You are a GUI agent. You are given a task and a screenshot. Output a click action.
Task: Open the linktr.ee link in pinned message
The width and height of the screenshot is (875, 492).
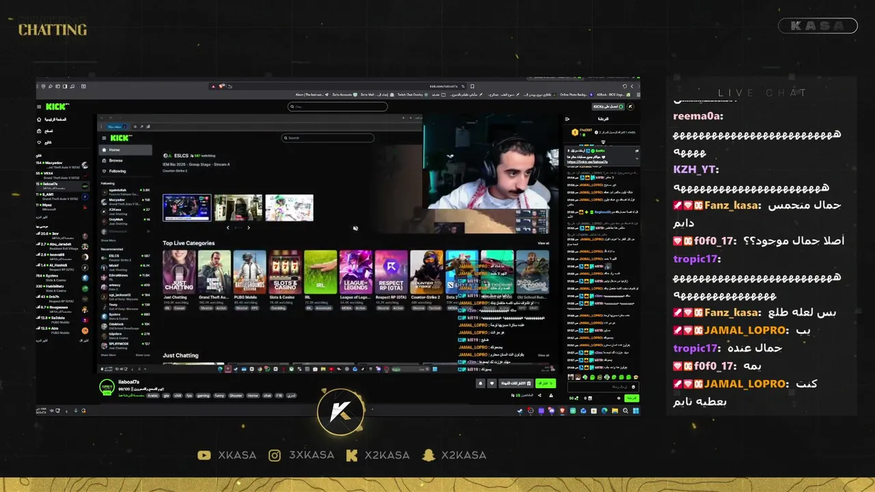pyautogui.click(x=587, y=162)
